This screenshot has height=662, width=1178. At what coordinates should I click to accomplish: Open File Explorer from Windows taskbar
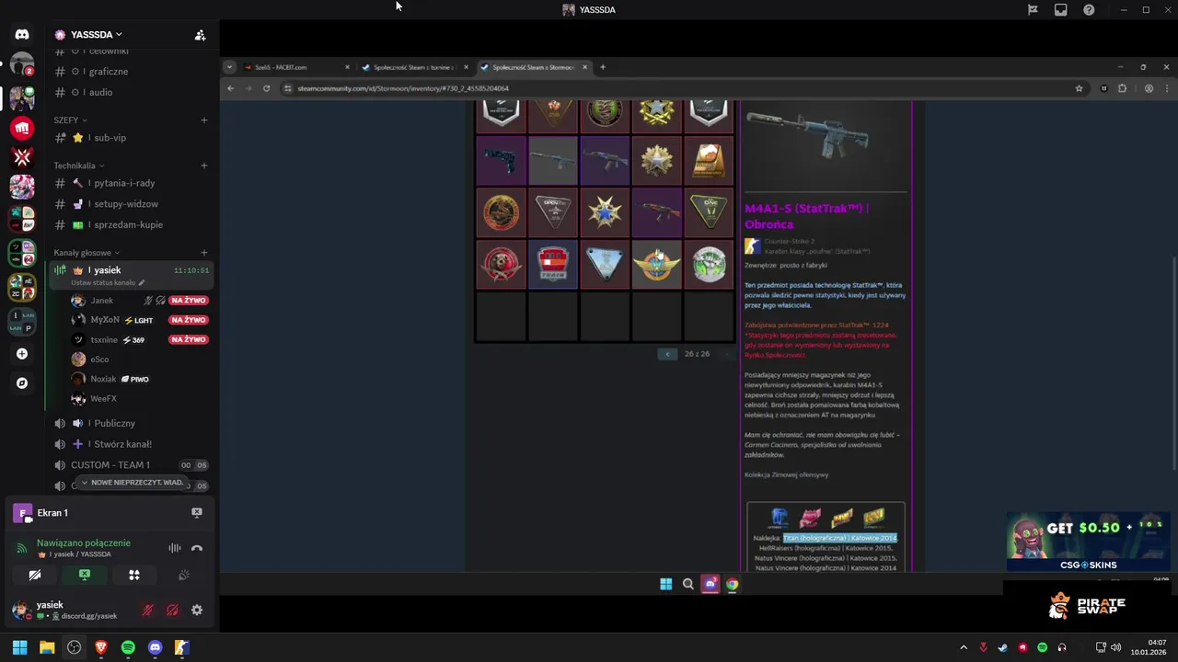coord(47,647)
